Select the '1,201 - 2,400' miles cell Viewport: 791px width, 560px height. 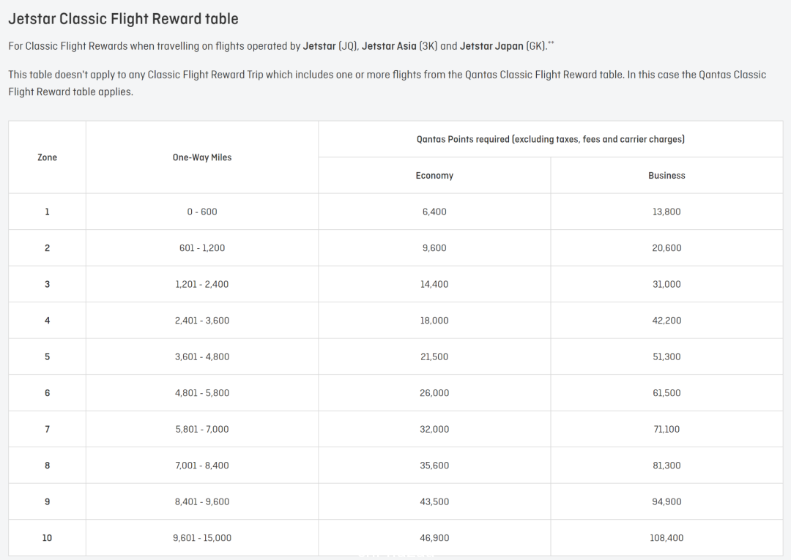[x=202, y=284]
